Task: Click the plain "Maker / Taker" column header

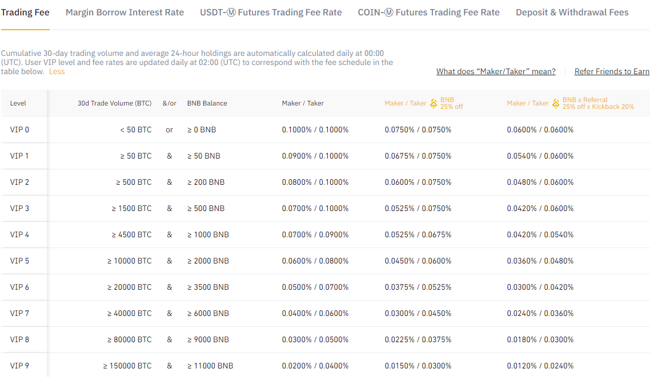Action: pyautogui.click(x=303, y=103)
